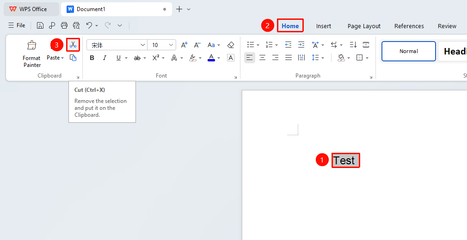The width and height of the screenshot is (467, 240).
Task: Toggle Align Right paragraph alignment
Action: (x=276, y=58)
